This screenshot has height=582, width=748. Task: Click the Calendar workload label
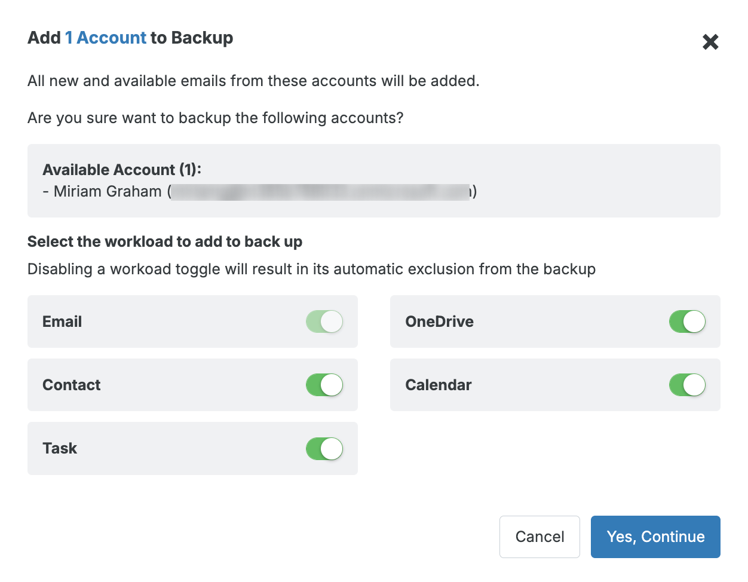[439, 385]
